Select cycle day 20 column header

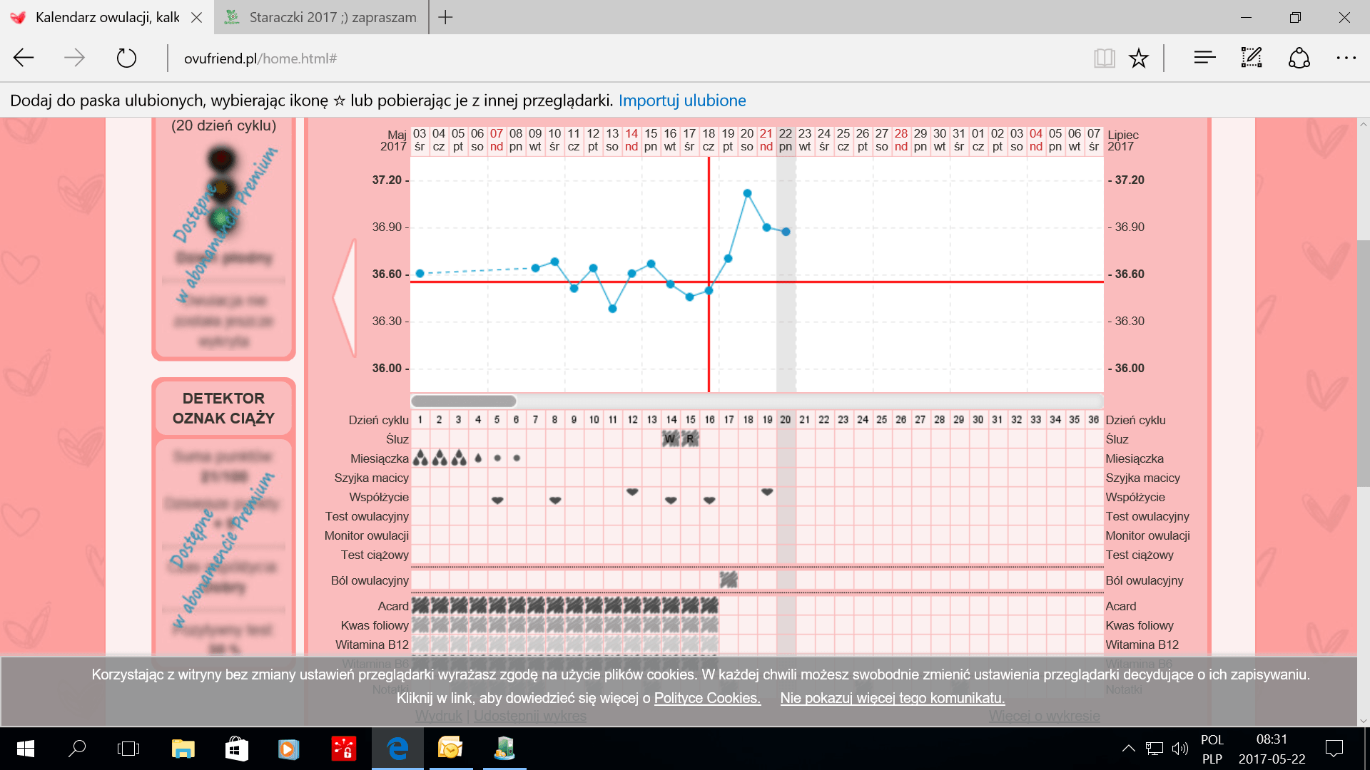point(786,420)
